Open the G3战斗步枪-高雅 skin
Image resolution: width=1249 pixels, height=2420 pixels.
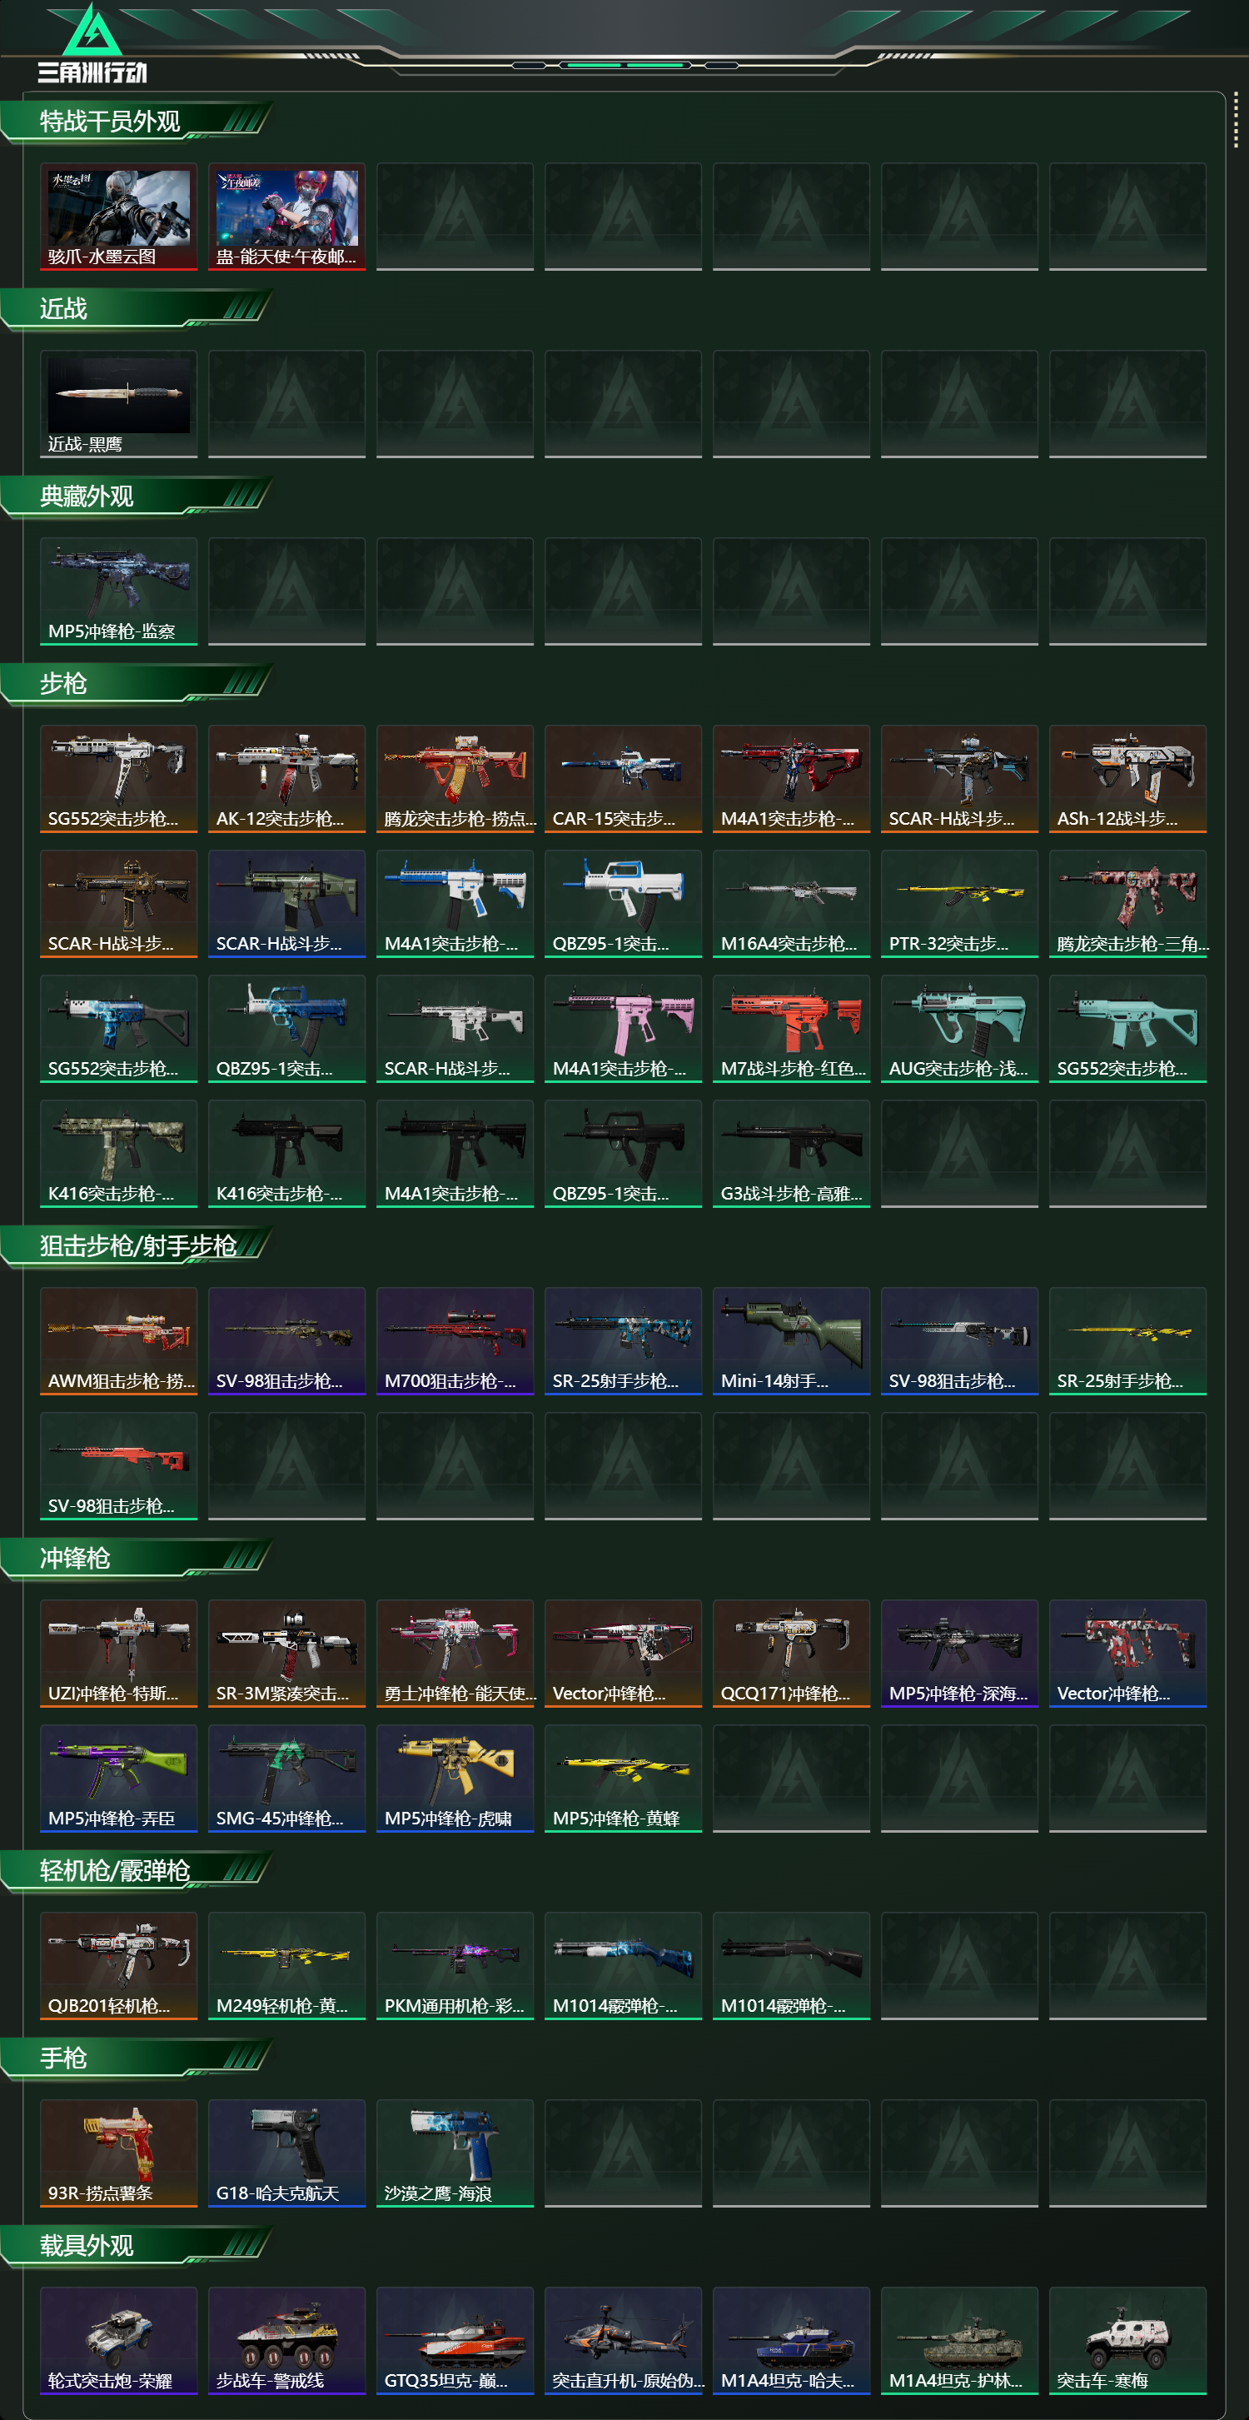click(791, 1154)
